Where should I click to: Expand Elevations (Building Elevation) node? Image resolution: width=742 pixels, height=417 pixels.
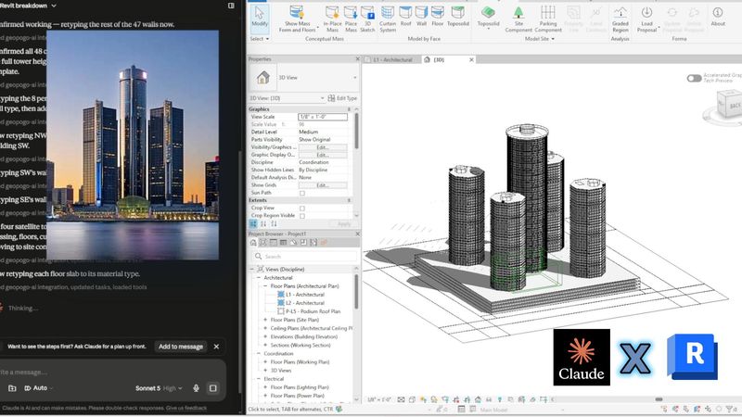click(265, 336)
